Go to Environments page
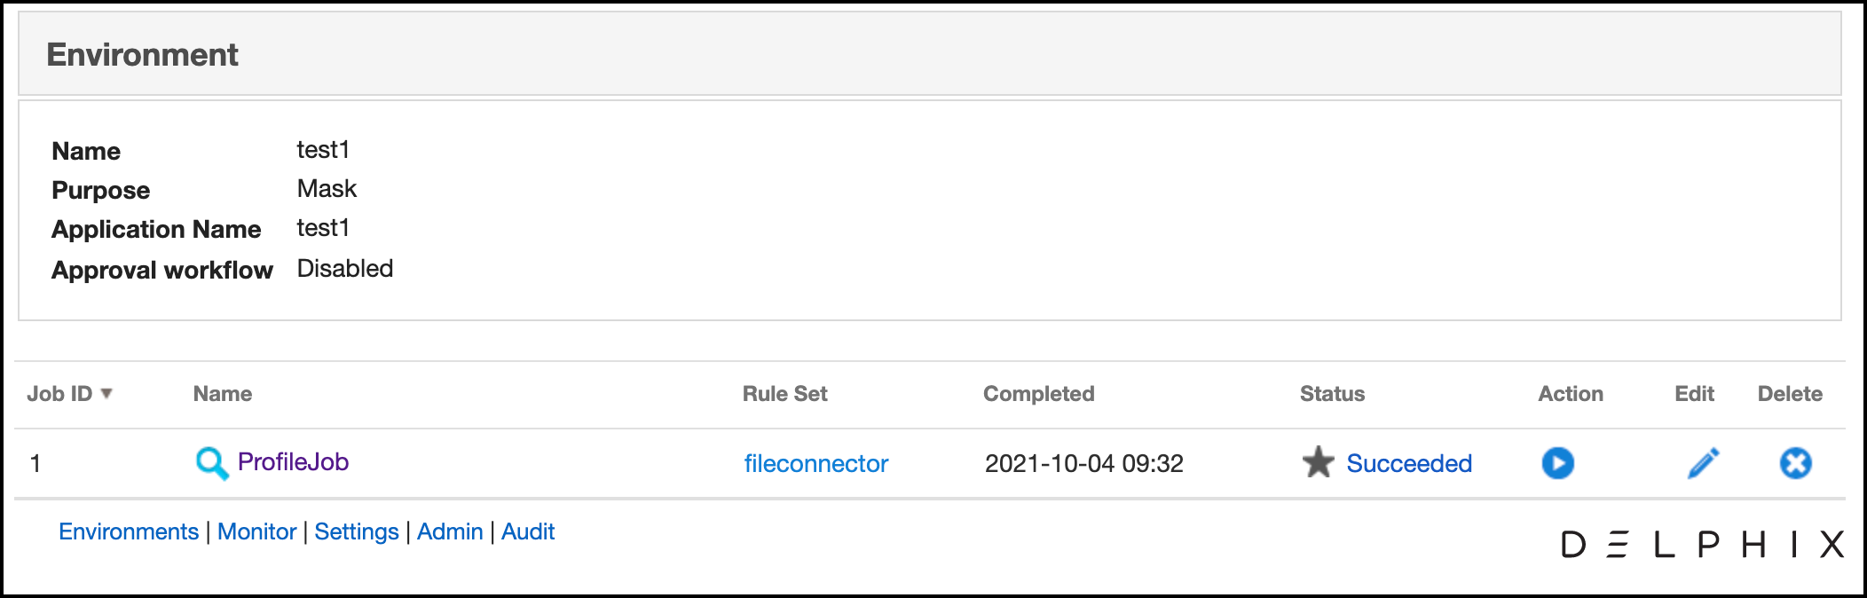Image resolution: width=1867 pixels, height=598 pixels. coord(129,531)
